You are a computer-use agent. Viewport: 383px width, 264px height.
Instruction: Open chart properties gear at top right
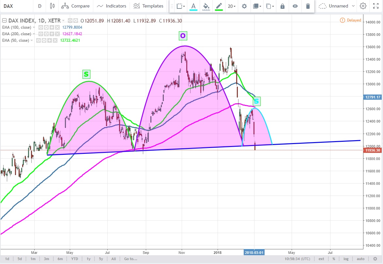363,6
